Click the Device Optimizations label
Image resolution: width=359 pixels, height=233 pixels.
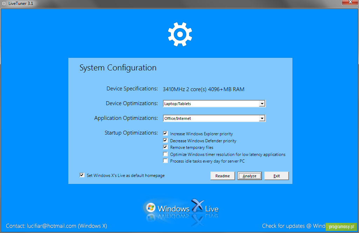pyautogui.click(x=132, y=103)
